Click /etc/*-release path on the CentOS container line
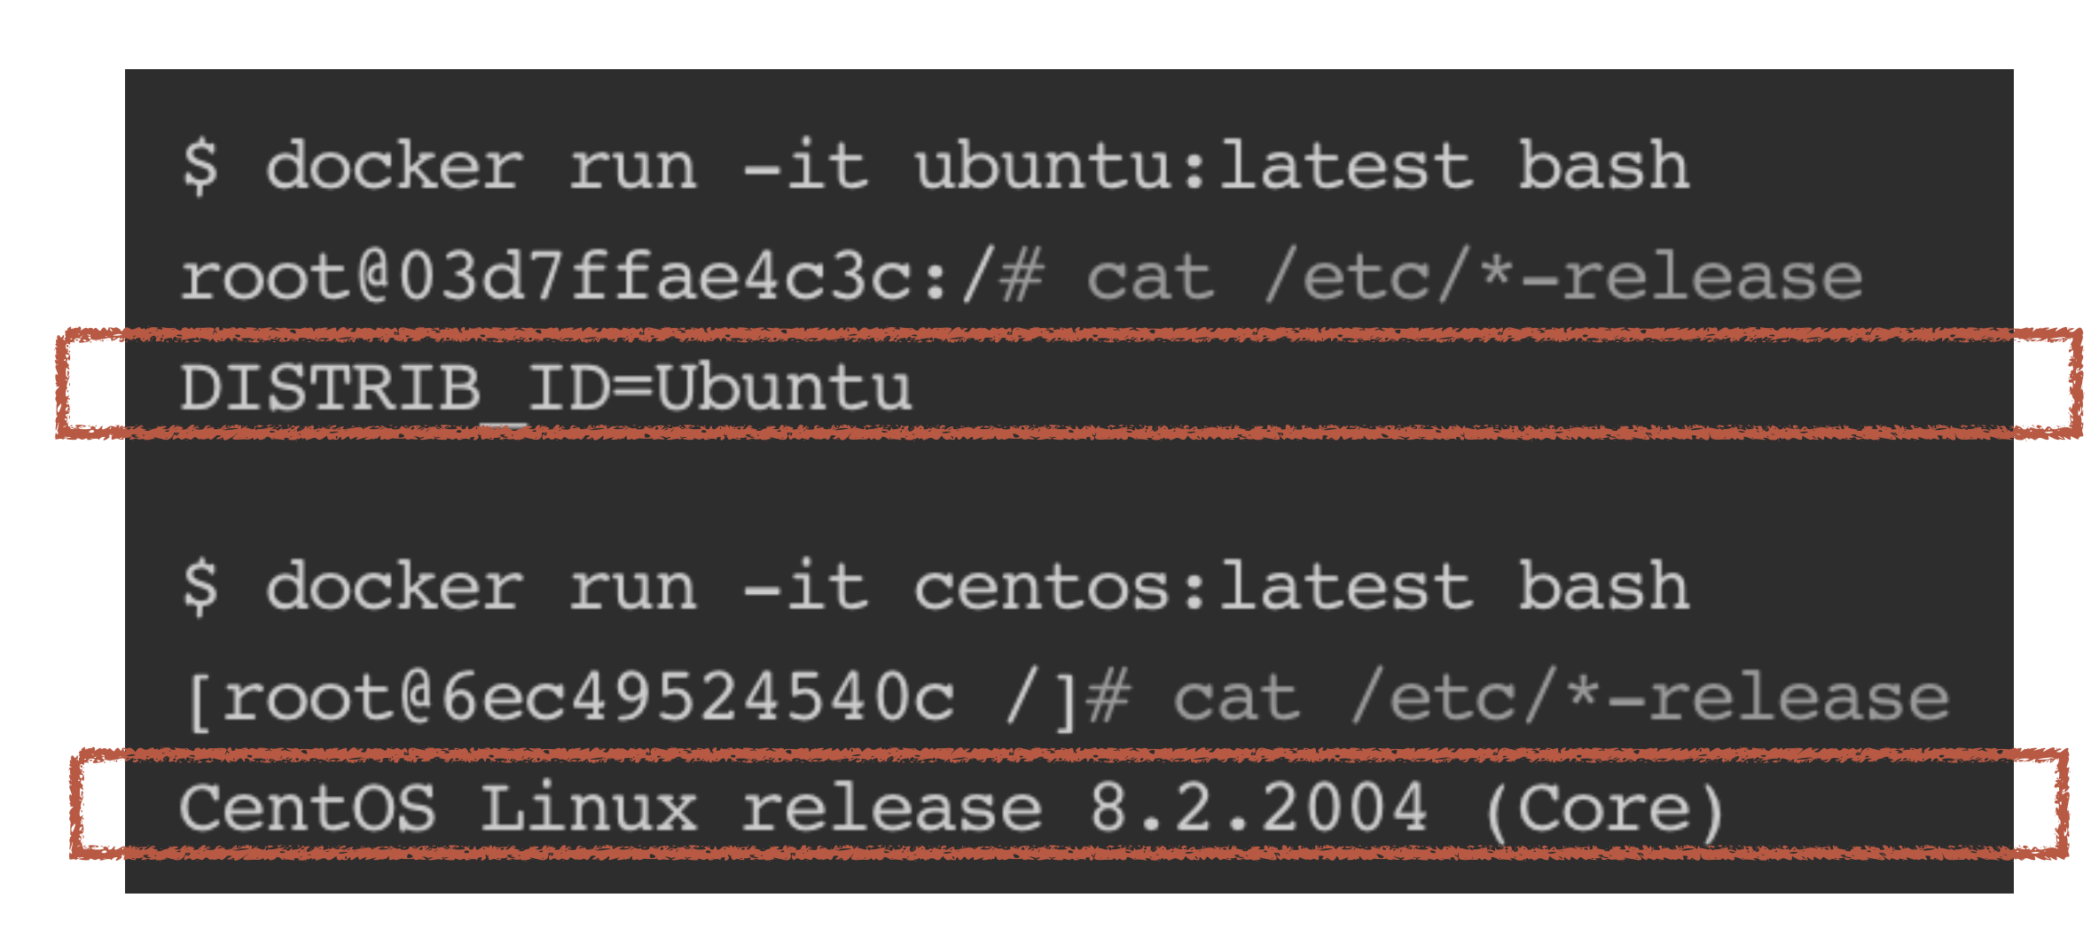The height and width of the screenshot is (929, 2091). click(1650, 699)
